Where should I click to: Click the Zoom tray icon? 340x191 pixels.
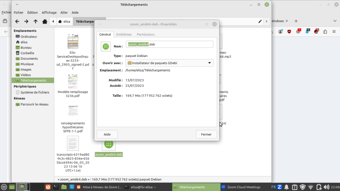(279, 187)
